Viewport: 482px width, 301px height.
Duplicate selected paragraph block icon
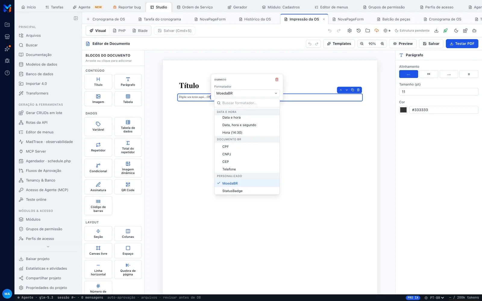tap(352, 90)
